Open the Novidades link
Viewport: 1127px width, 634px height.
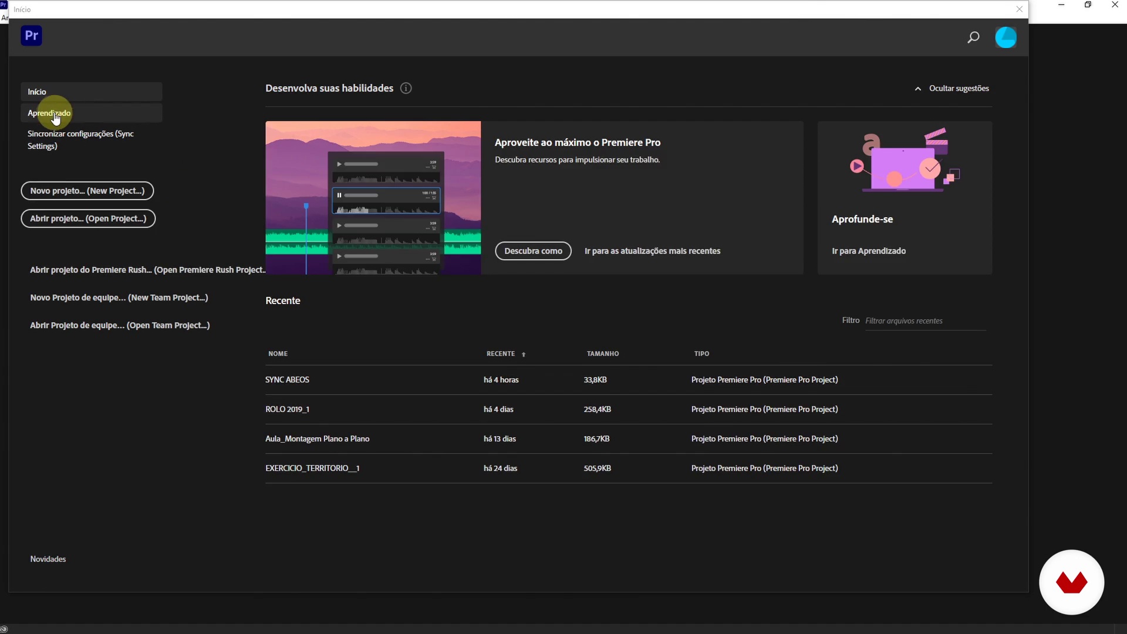tap(48, 559)
